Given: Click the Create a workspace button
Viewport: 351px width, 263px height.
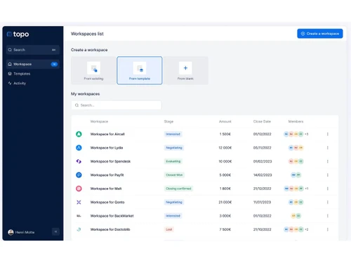Looking at the screenshot, I should tap(320, 34).
